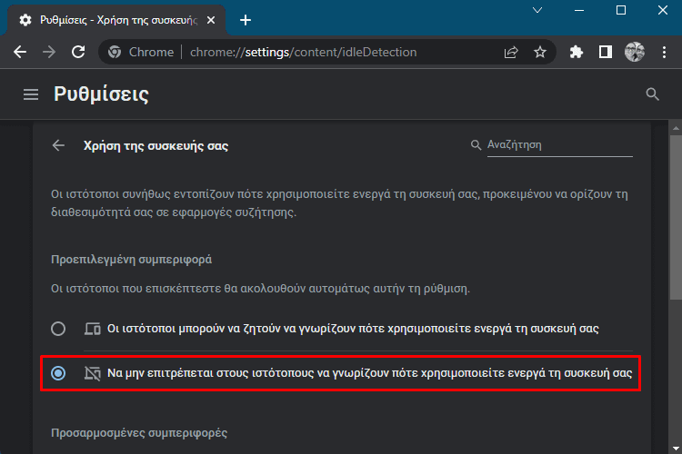The height and width of the screenshot is (454, 682).
Task: Click the settings search magnifier icon
Action: pyautogui.click(x=652, y=94)
